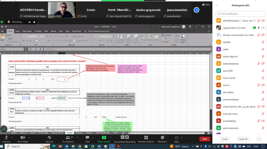Click the annotation pencil button
267x149 pixels.
coord(4,129)
